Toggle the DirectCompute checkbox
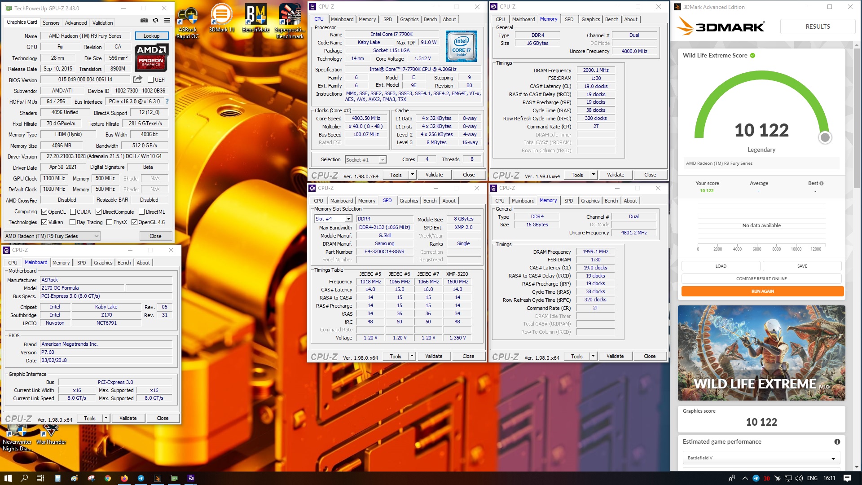The image size is (862, 485). [x=98, y=212]
